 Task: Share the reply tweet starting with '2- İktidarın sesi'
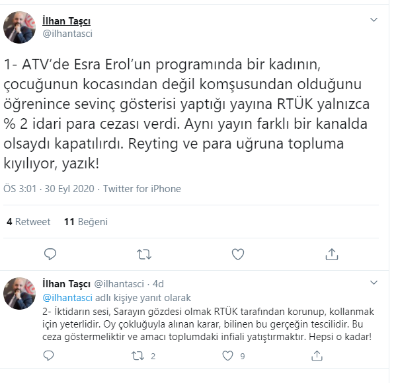[x=317, y=356]
